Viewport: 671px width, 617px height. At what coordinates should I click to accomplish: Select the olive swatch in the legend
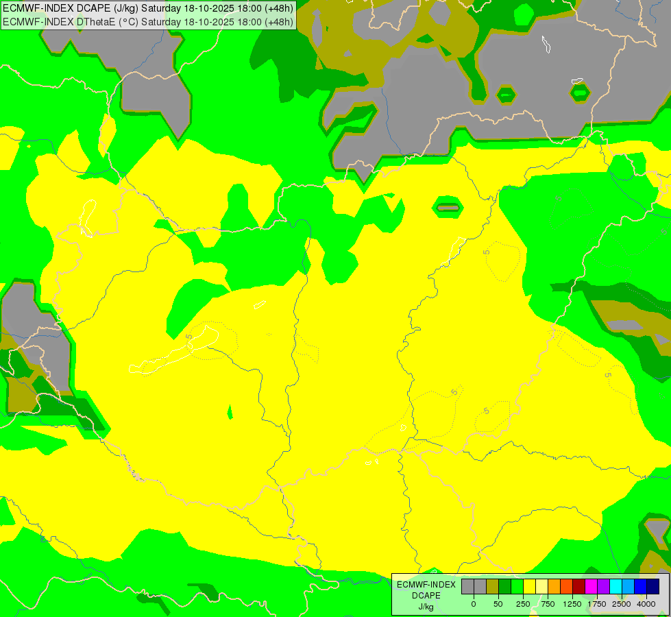[492, 586]
